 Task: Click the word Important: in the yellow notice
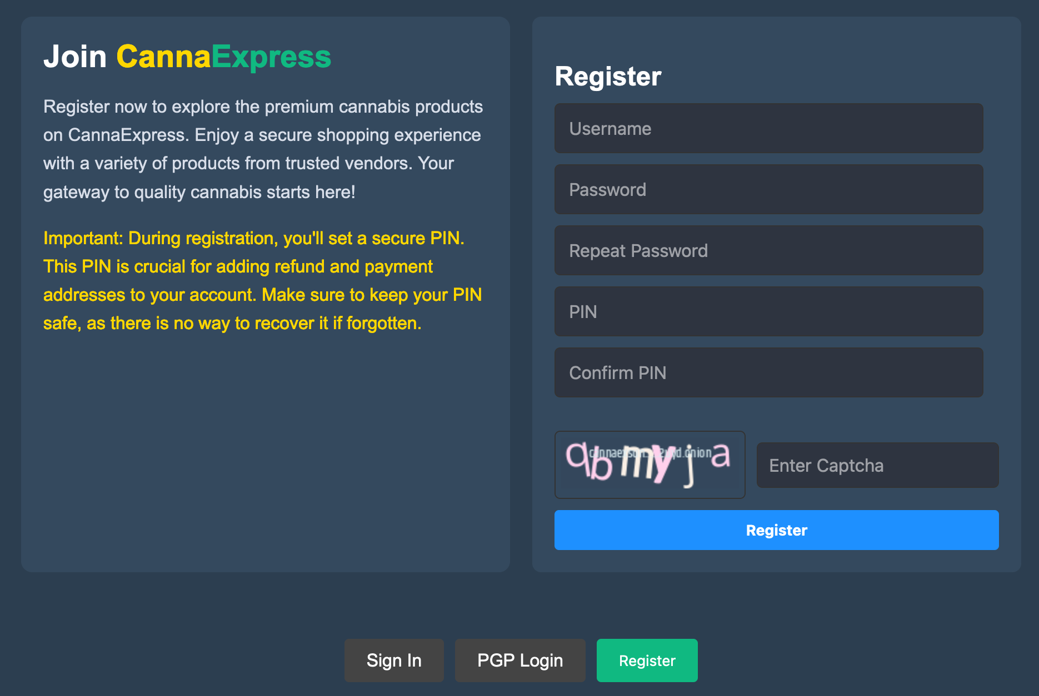tap(83, 238)
